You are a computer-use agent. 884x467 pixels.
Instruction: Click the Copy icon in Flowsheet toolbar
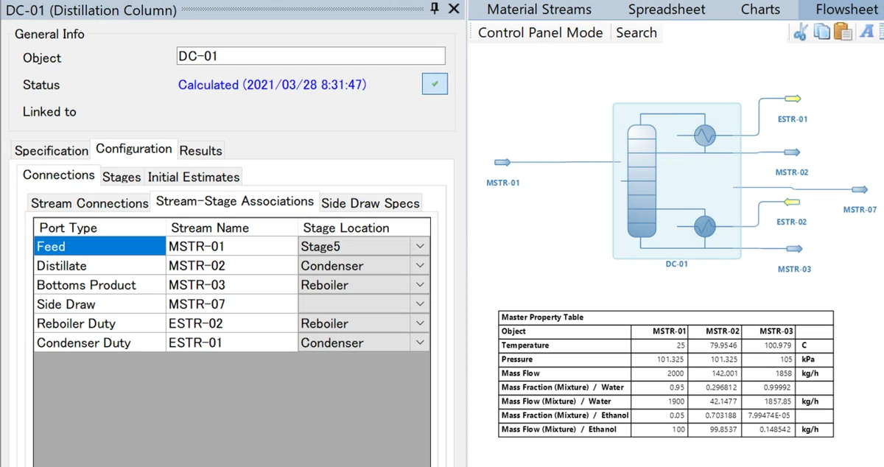[821, 32]
